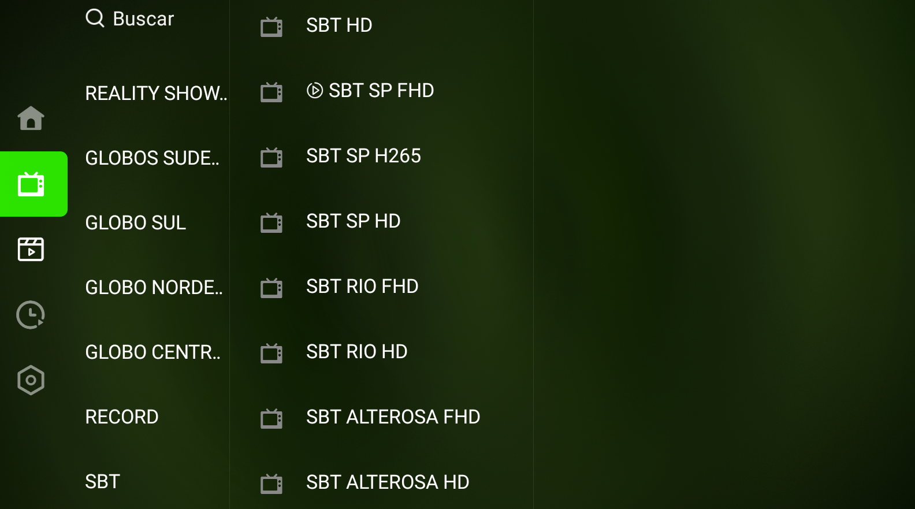Click TV icon beside SBT RIO FHD
Viewport: 915px width, 509px height.
[271, 288]
